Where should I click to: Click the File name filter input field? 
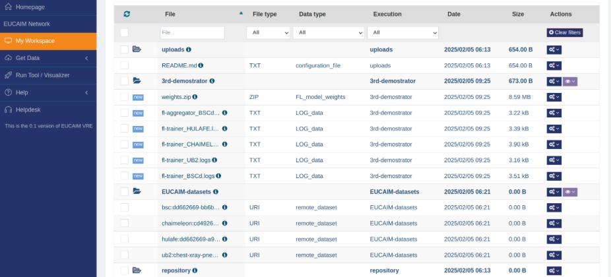(x=192, y=32)
